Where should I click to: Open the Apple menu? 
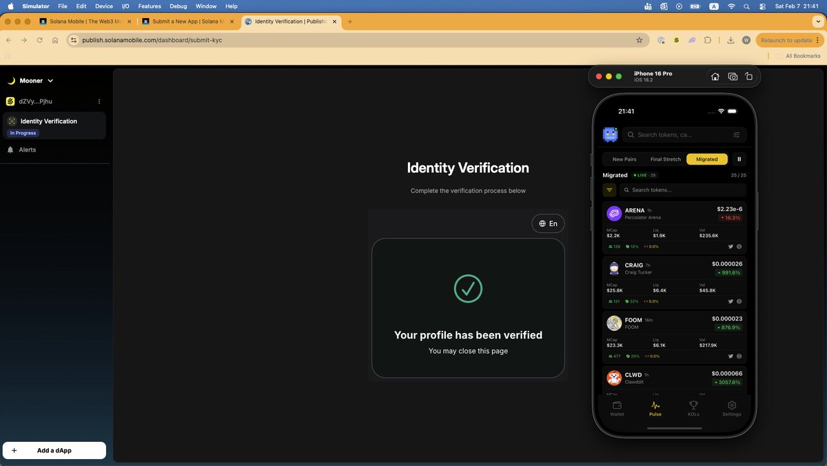coord(10,6)
